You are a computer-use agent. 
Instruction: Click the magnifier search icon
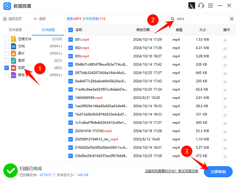[172, 19]
